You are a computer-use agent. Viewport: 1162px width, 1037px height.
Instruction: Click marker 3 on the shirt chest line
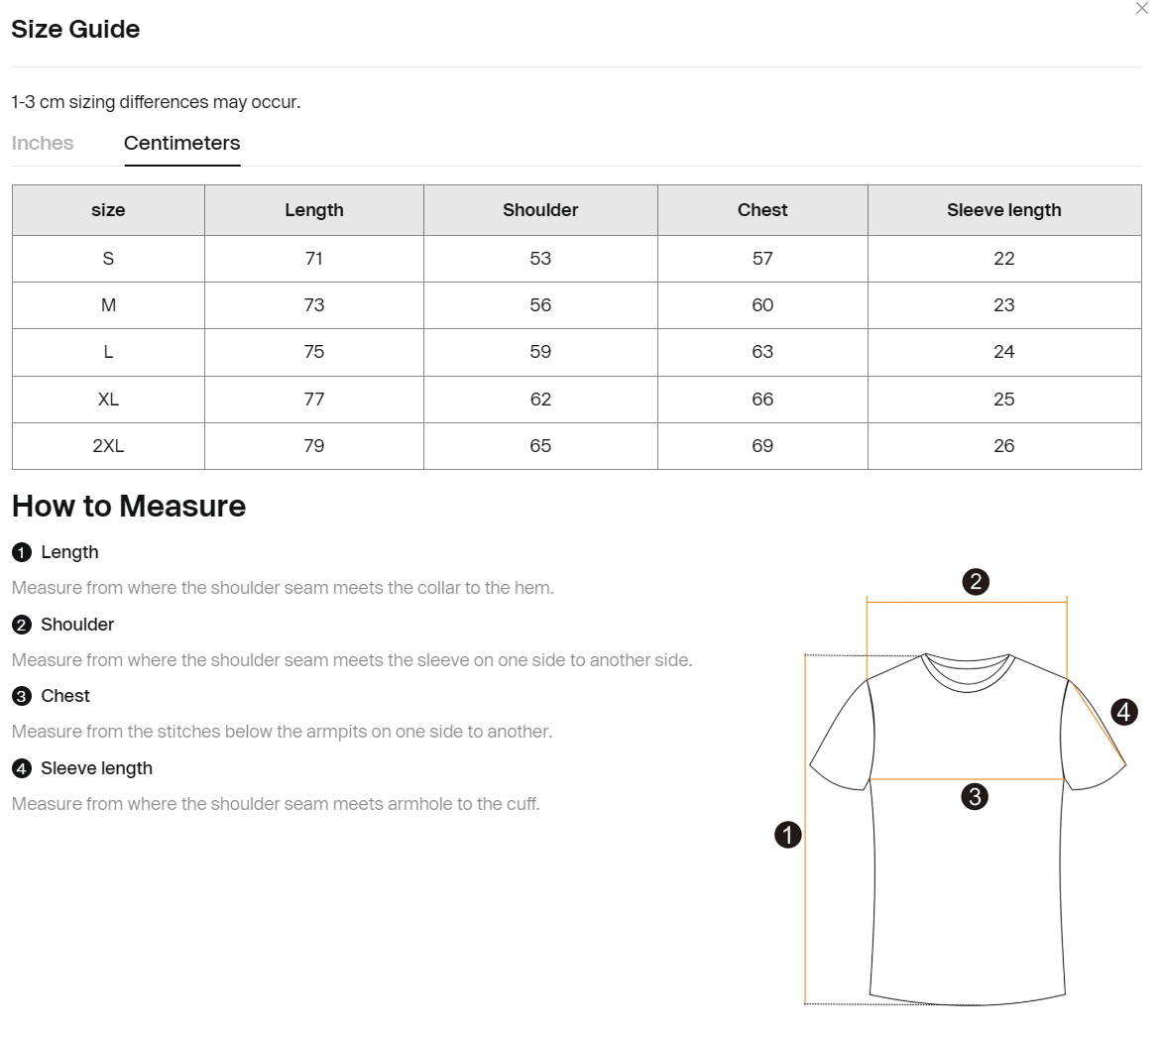coord(975,797)
